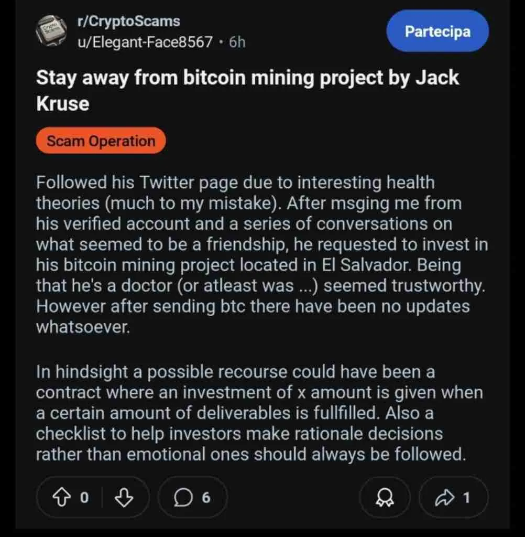Screen dimensions: 525x537
Task: Select the orange Scam Operation flair tag
Action: pyautogui.click(x=100, y=141)
